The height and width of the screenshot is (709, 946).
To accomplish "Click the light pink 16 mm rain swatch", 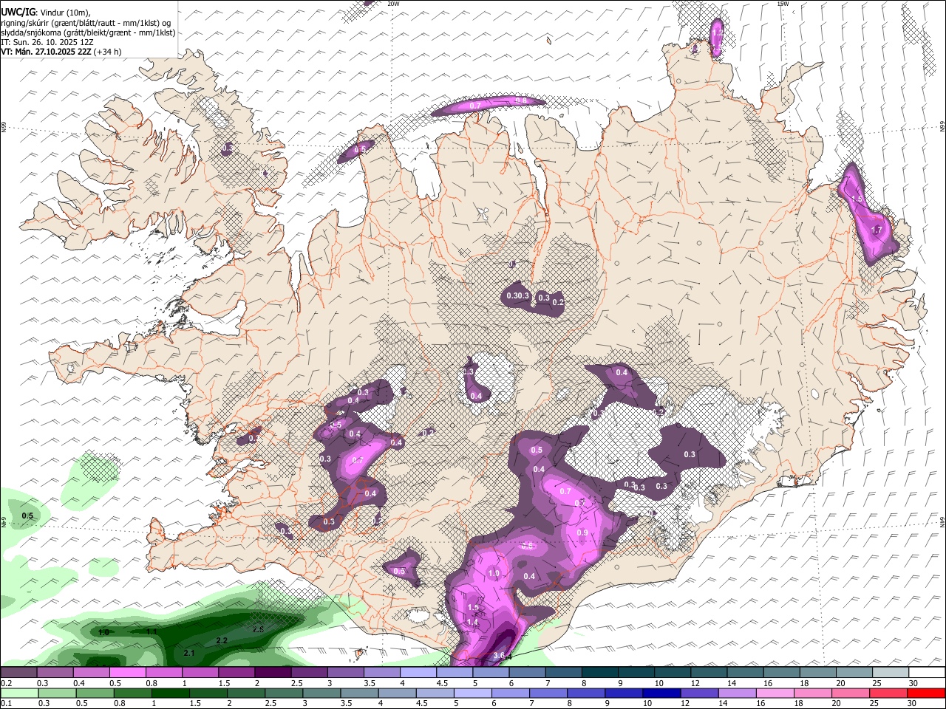I will (x=775, y=693).
